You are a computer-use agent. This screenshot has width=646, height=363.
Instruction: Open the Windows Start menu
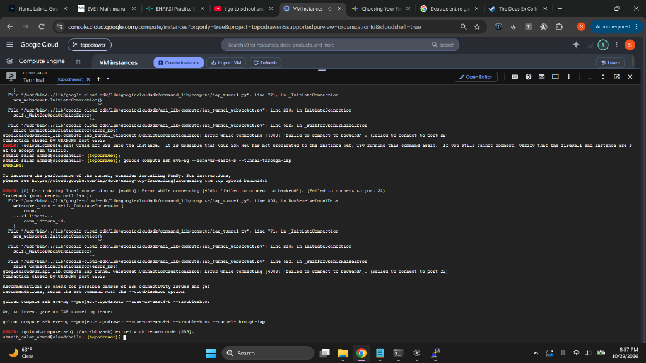coord(211,353)
